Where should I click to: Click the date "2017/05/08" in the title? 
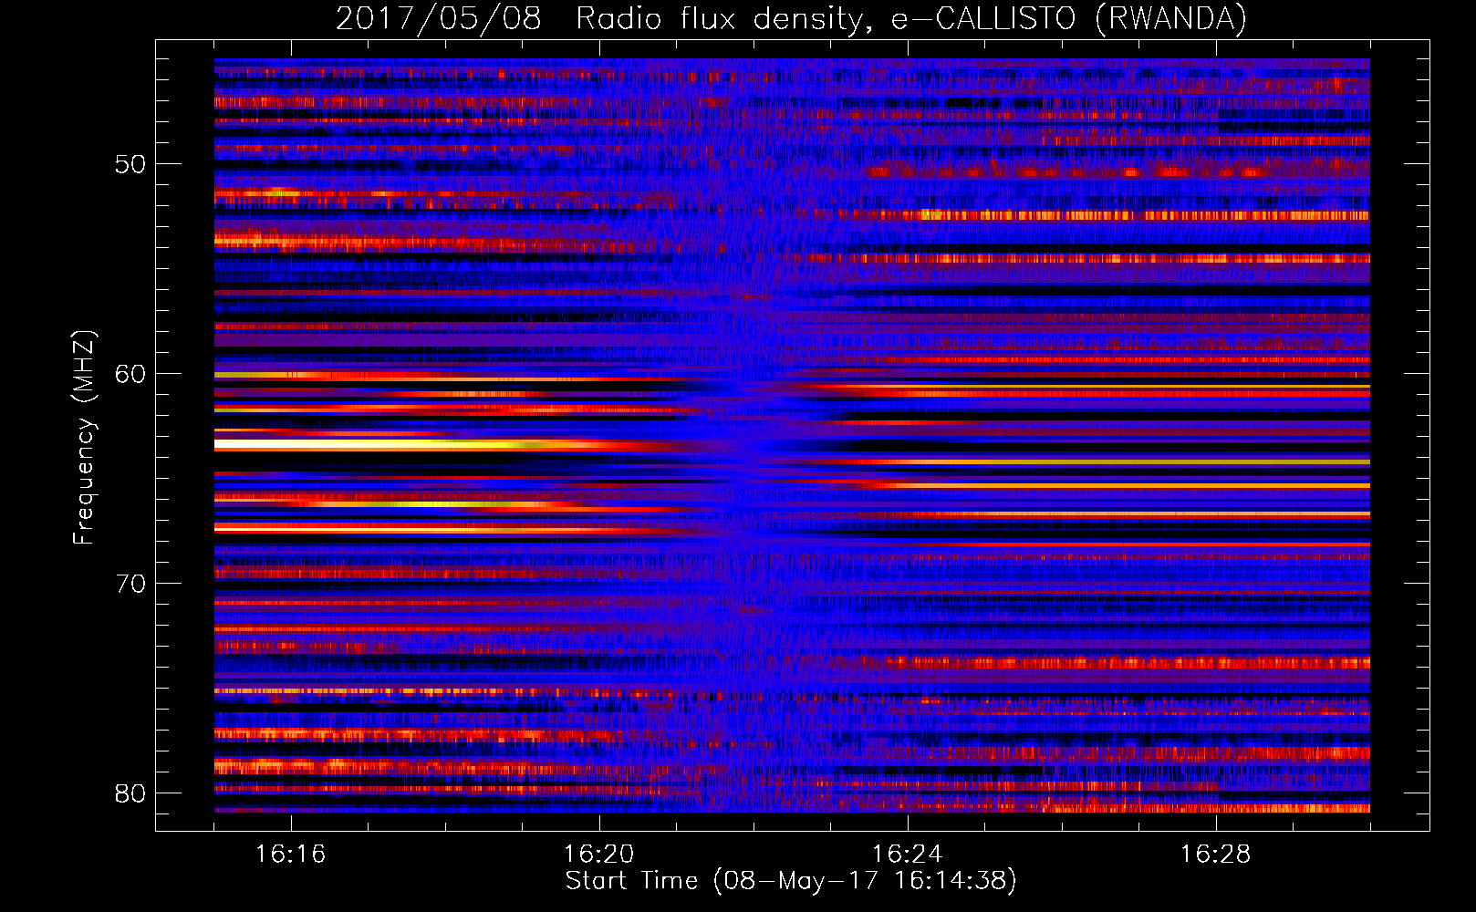click(x=438, y=18)
